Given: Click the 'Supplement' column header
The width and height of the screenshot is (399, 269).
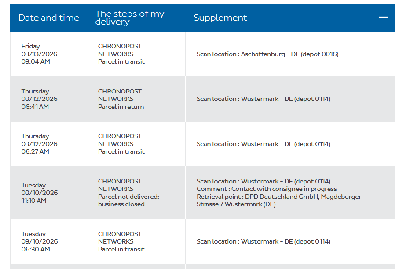Looking at the screenshot, I should (x=220, y=18).
